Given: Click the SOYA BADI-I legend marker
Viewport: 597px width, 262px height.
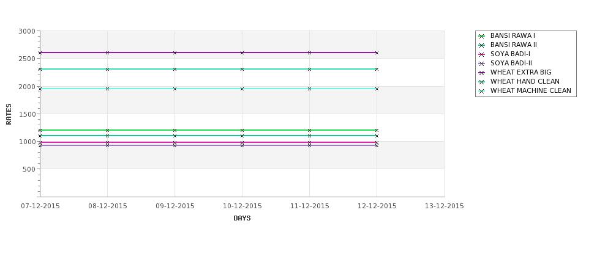Looking at the screenshot, I should pyautogui.click(x=482, y=54).
